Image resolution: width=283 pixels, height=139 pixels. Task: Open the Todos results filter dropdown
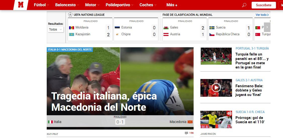coord(56,29)
